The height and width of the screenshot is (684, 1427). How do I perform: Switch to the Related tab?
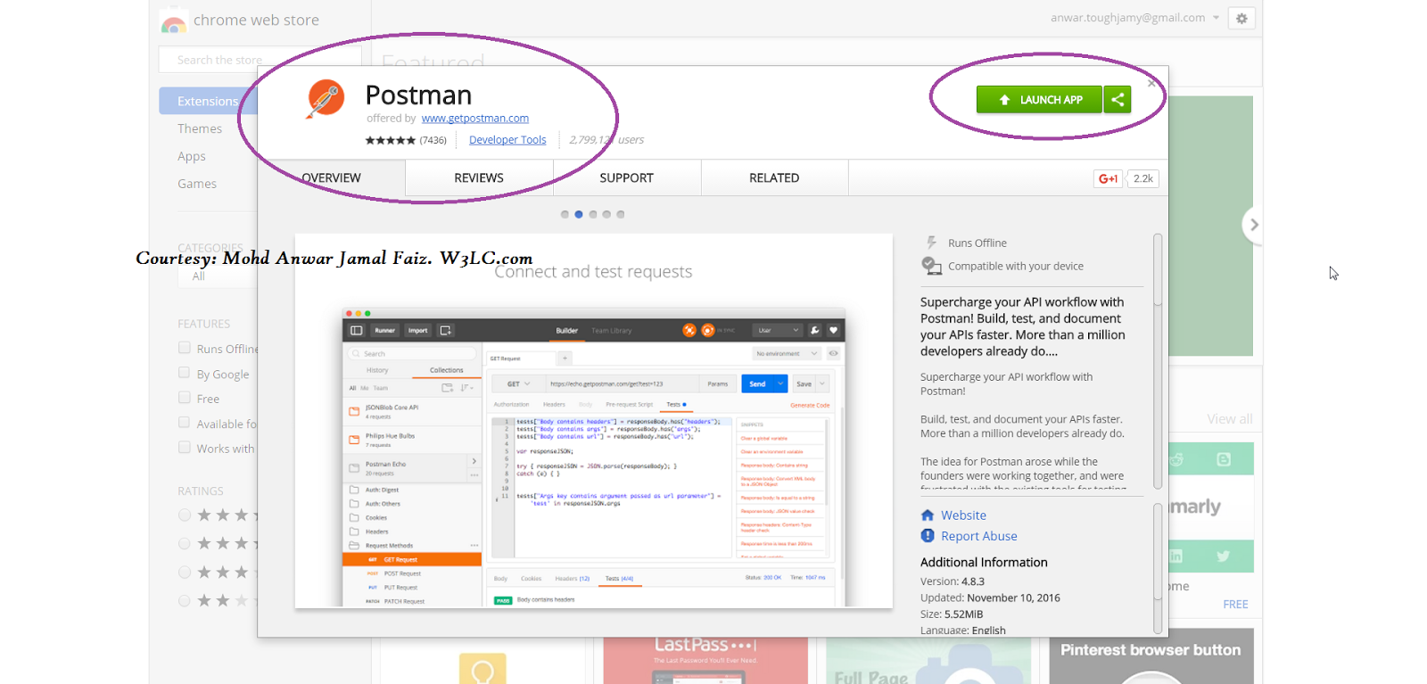[x=774, y=178]
